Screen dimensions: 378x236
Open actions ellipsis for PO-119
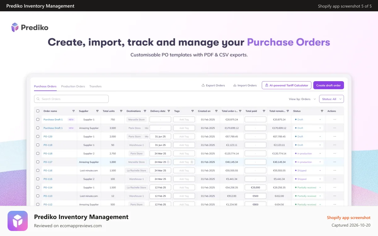pos(335,145)
